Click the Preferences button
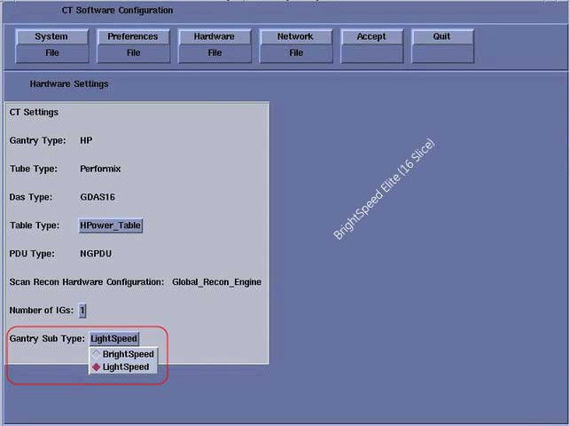 pos(133,36)
